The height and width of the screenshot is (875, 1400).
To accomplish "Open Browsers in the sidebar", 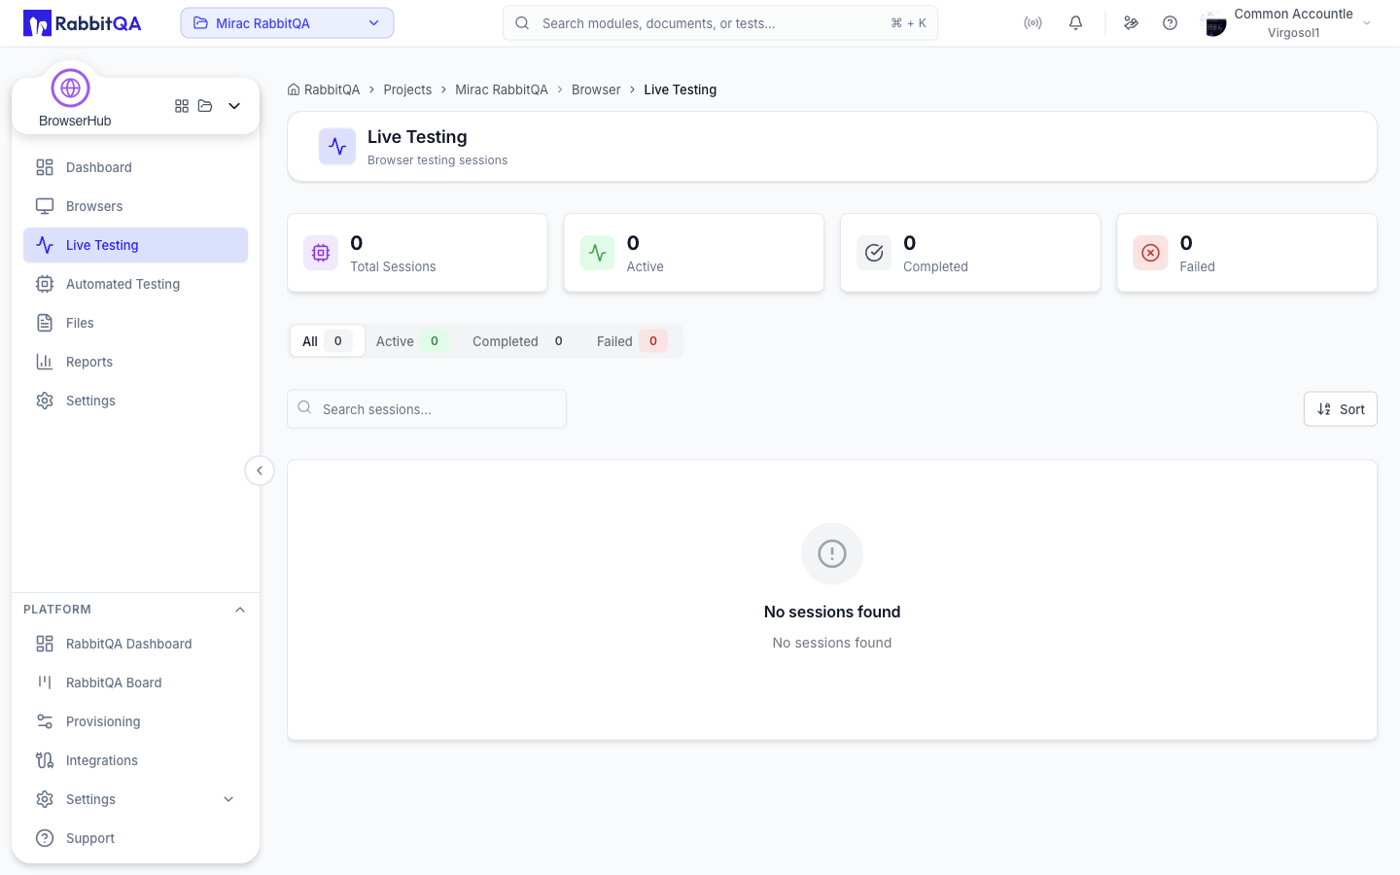I will pos(135,206).
